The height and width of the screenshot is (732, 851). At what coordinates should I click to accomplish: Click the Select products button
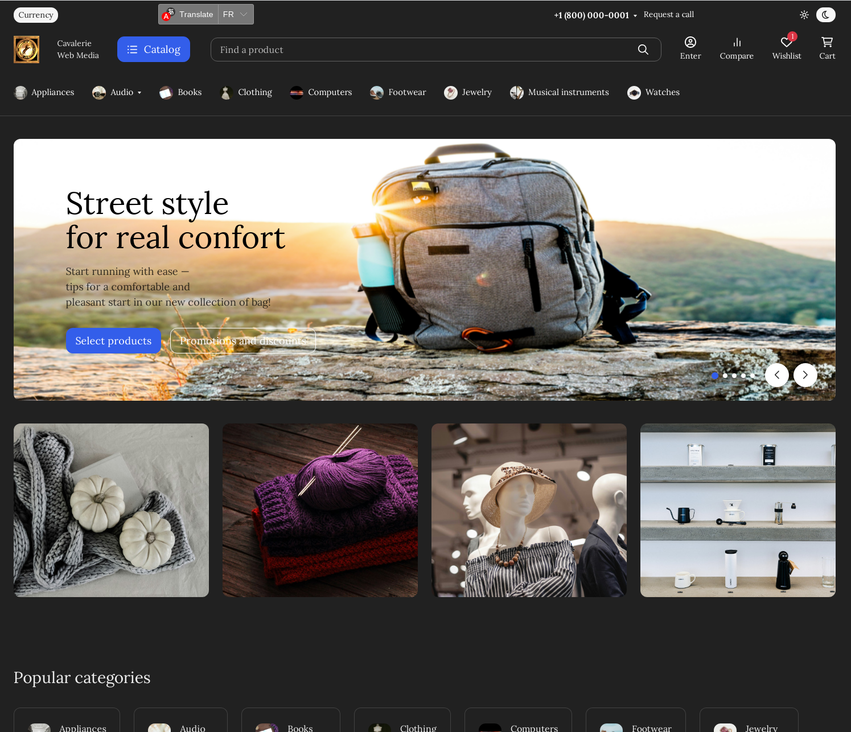[x=113, y=340]
